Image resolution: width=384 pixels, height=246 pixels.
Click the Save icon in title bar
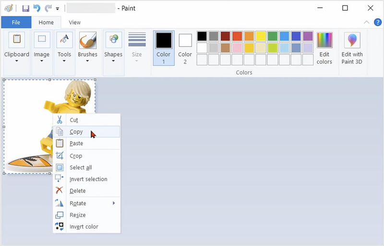[x=26, y=8]
